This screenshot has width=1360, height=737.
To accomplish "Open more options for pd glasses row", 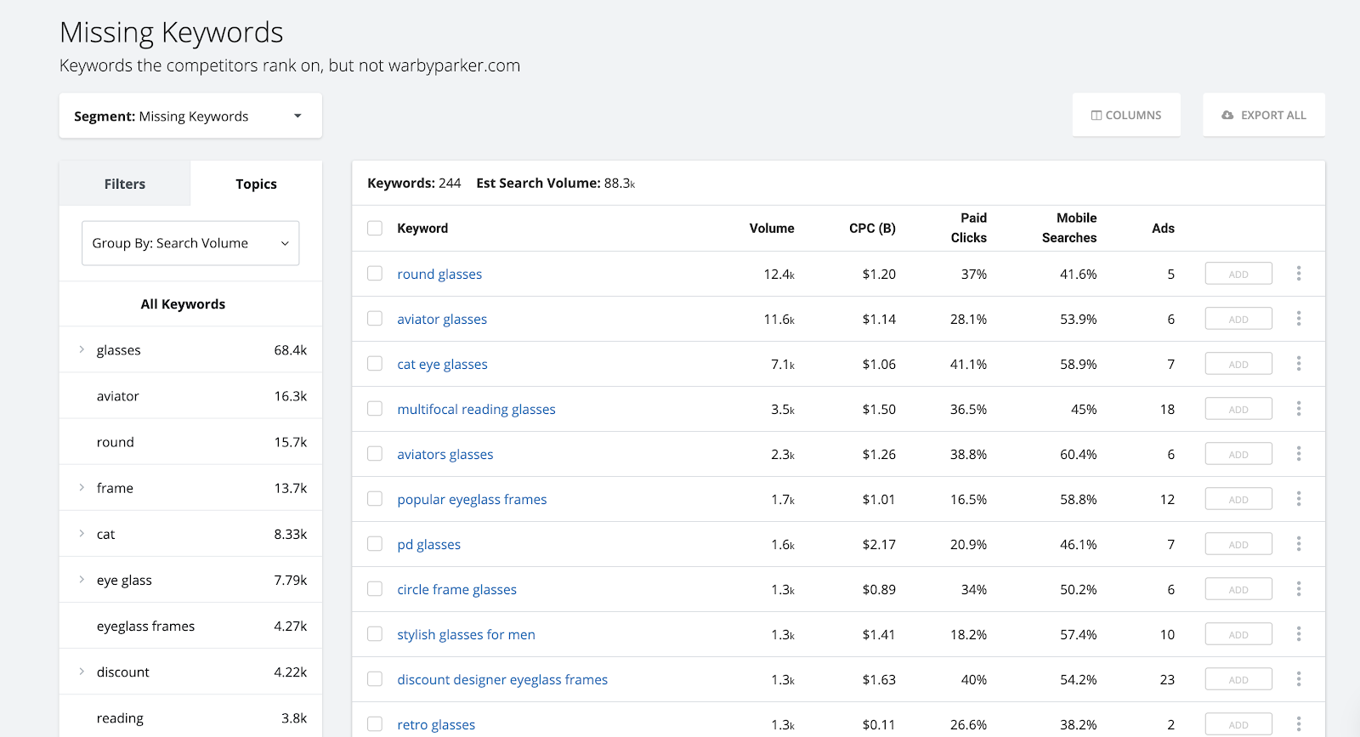I will coord(1299,544).
